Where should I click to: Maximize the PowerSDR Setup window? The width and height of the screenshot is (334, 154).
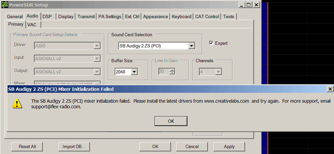(x=249, y=5)
